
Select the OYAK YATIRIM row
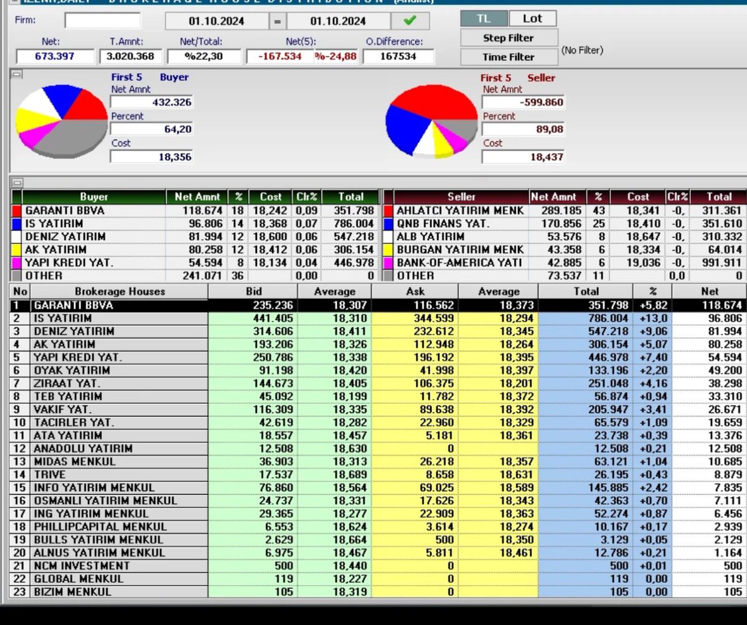[378, 370]
